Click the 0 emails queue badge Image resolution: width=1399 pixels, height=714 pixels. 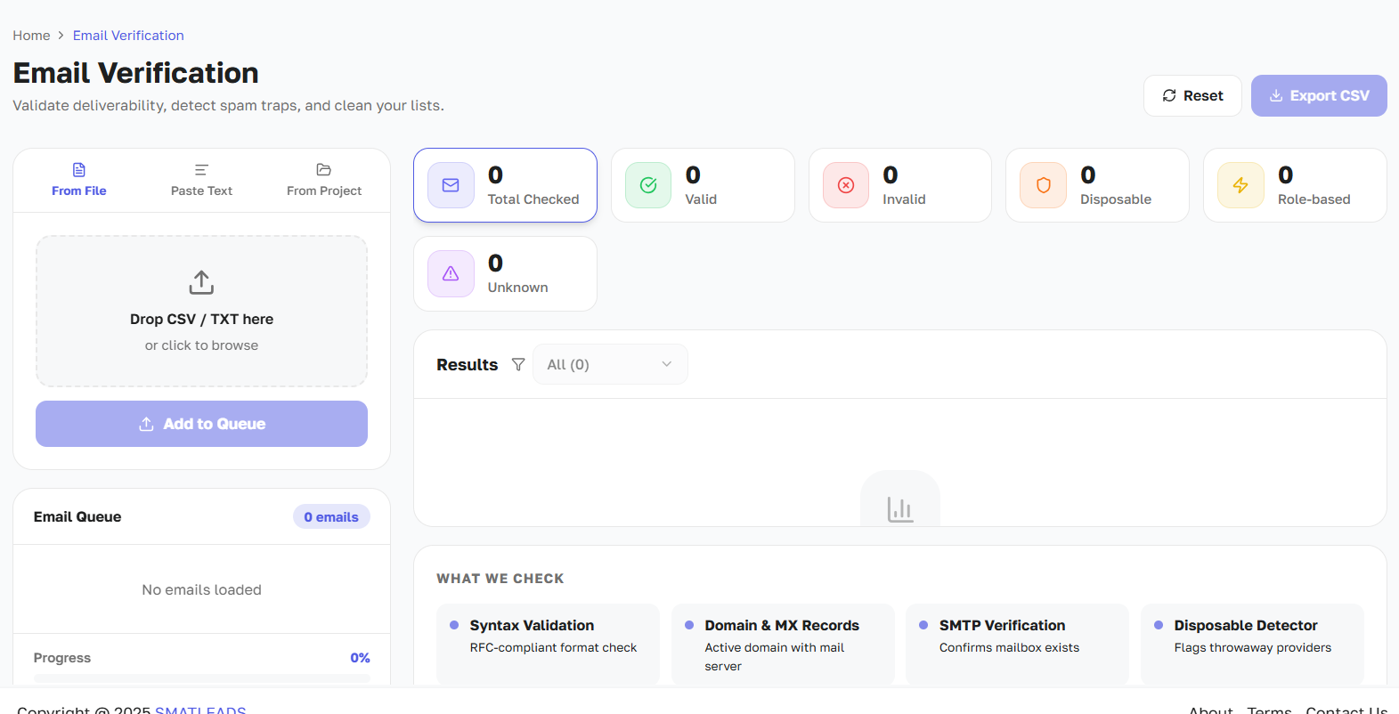(331, 517)
